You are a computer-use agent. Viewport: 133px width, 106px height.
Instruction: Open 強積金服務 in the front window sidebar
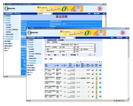(31, 70)
